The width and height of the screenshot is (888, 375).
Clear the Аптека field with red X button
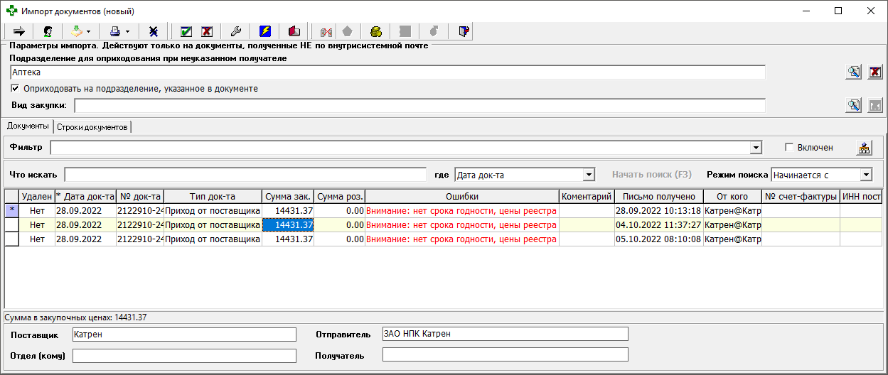pyautogui.click(x=875, y=72)
